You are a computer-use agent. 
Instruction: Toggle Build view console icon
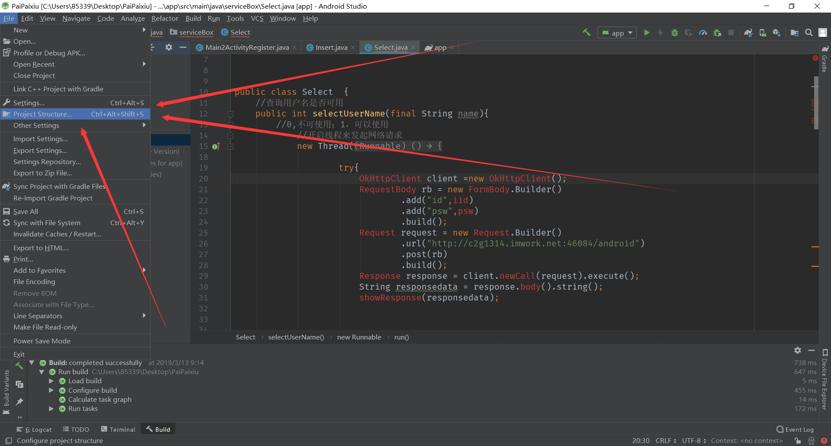coord(19,384)
